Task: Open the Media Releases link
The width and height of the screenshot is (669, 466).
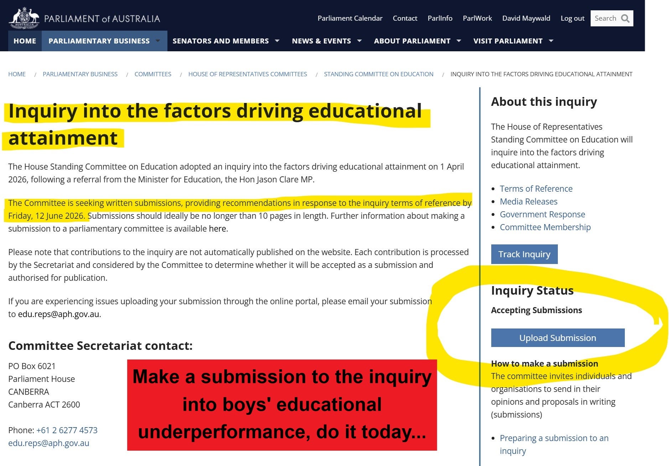Action: (x=529, y=202)
